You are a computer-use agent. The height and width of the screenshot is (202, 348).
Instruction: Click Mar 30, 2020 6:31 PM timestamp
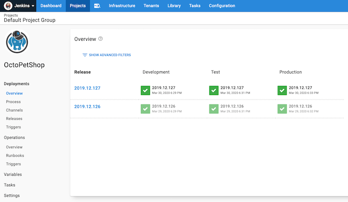click(235, 93)
